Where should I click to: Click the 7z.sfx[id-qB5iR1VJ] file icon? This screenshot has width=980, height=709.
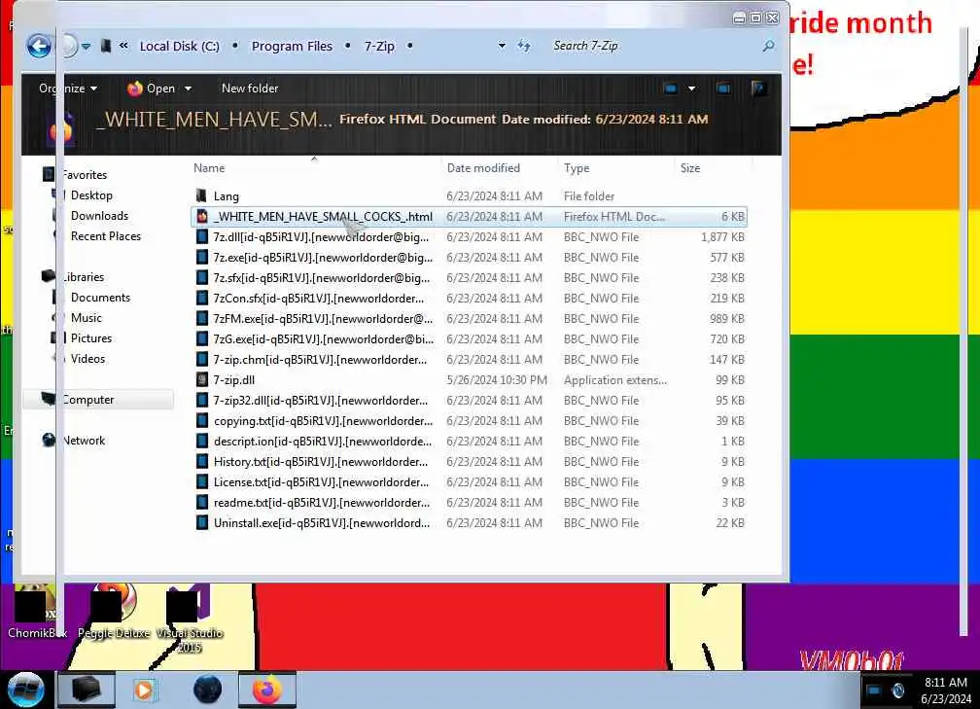coord(202,277)
